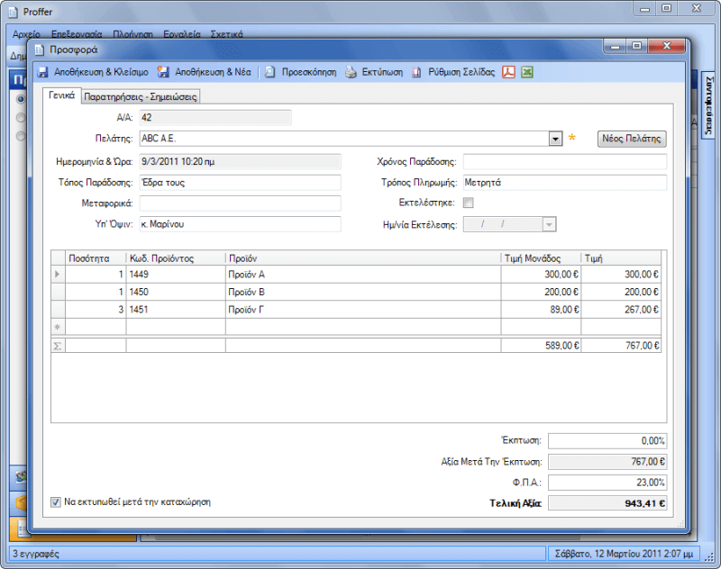This screenshot has width=721, height=569.
Task: Click the Χρόνος Παράδοσης input field
Action: pyautogui.click(x=564, y=162)
